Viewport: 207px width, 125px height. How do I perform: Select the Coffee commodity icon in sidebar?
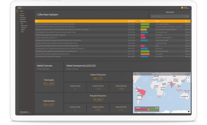coord(17,11)
